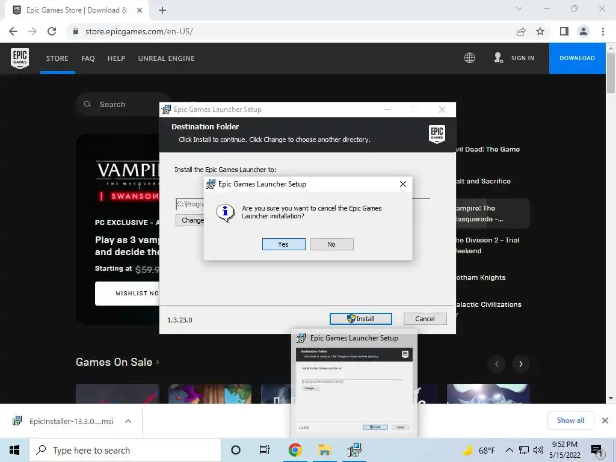Open the Games On Sale heading link
This screenshot has width=616, height=462.
pos(117,362)
